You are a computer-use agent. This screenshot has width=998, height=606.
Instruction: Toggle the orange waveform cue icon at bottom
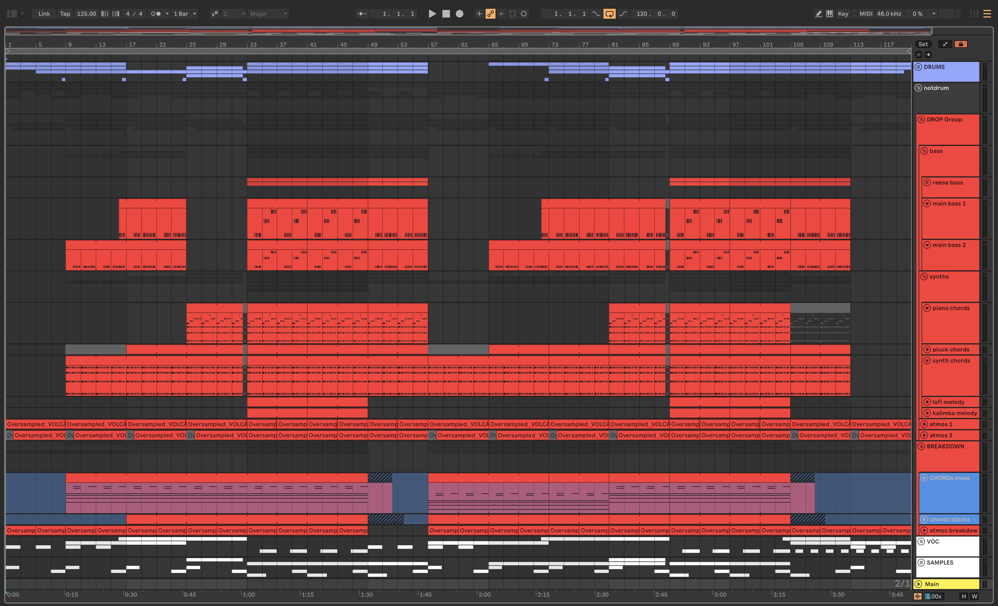tap(918, 596)
